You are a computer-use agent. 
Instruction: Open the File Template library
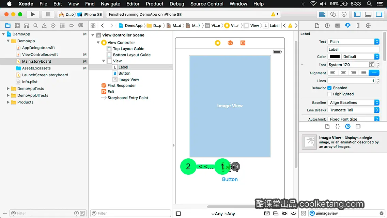click(327, 126)
